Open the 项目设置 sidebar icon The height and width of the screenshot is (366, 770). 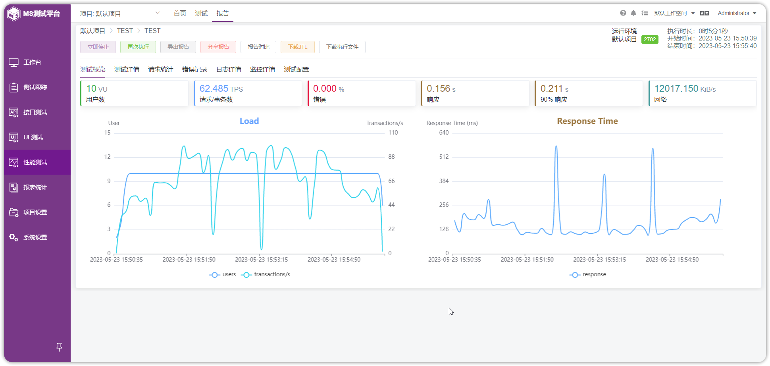[14, 212]
